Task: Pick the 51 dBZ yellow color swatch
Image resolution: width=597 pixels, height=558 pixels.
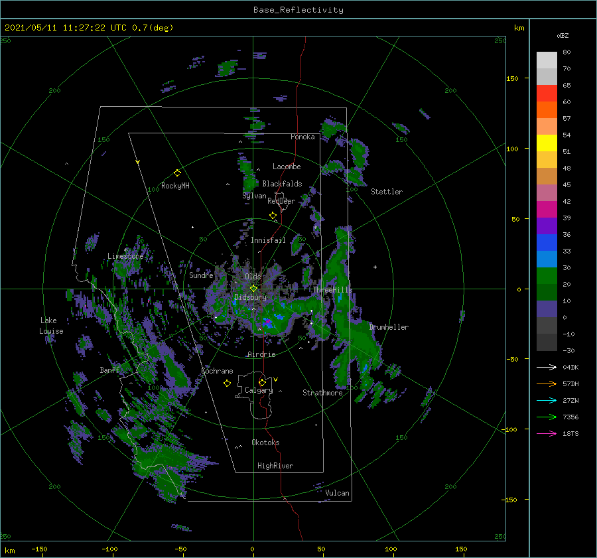Action: point(547,143)
